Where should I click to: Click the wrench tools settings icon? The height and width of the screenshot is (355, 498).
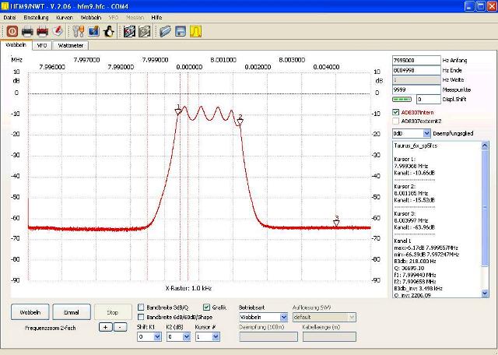(78, 31)
